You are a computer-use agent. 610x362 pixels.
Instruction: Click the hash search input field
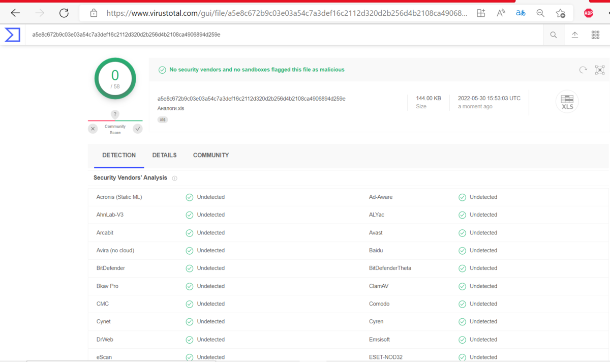pos(285,35)
